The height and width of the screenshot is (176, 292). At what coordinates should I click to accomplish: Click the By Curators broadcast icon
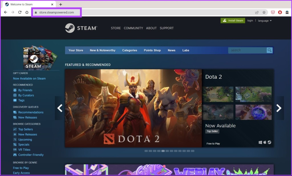coord(14,95)
